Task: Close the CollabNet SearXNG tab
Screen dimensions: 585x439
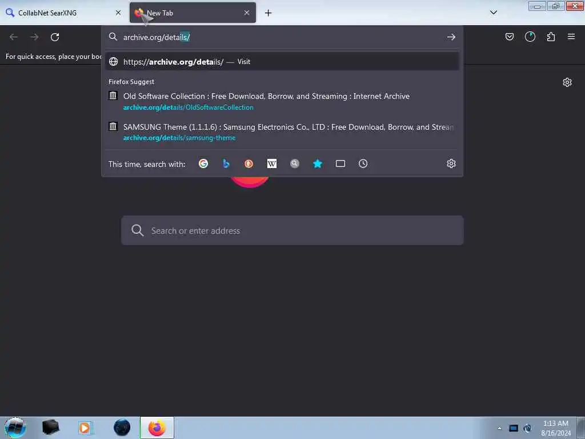Action: click(118, 13)
